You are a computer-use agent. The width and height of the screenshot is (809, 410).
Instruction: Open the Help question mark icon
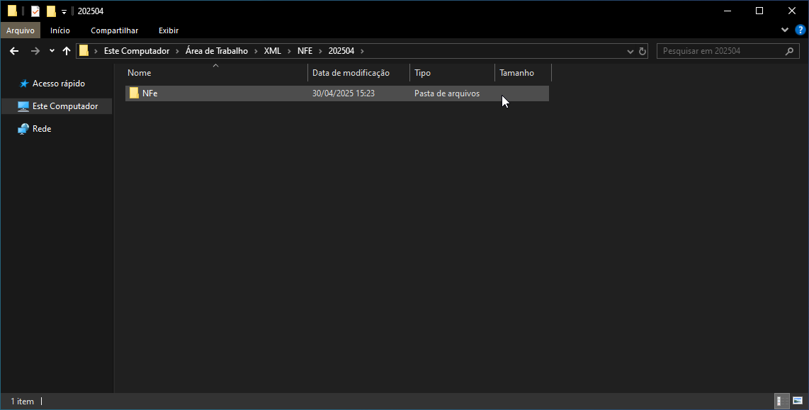coord(800,30)
